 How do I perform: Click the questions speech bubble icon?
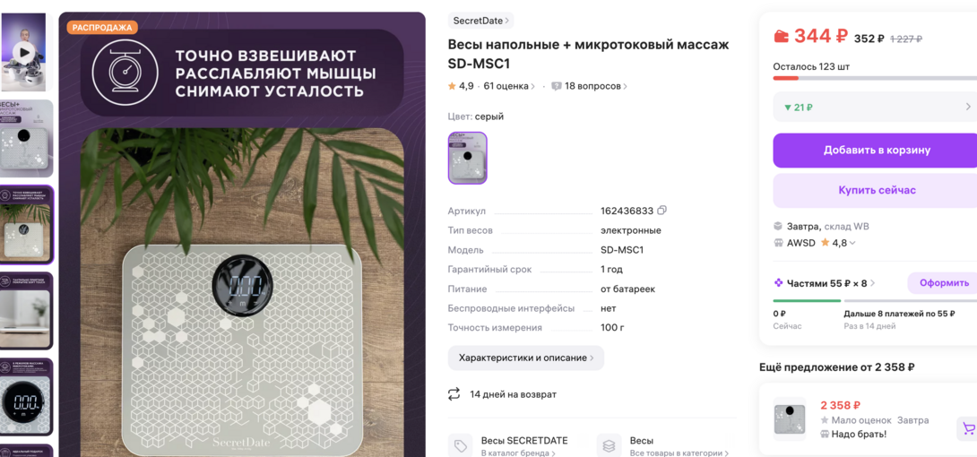(557, 87)
